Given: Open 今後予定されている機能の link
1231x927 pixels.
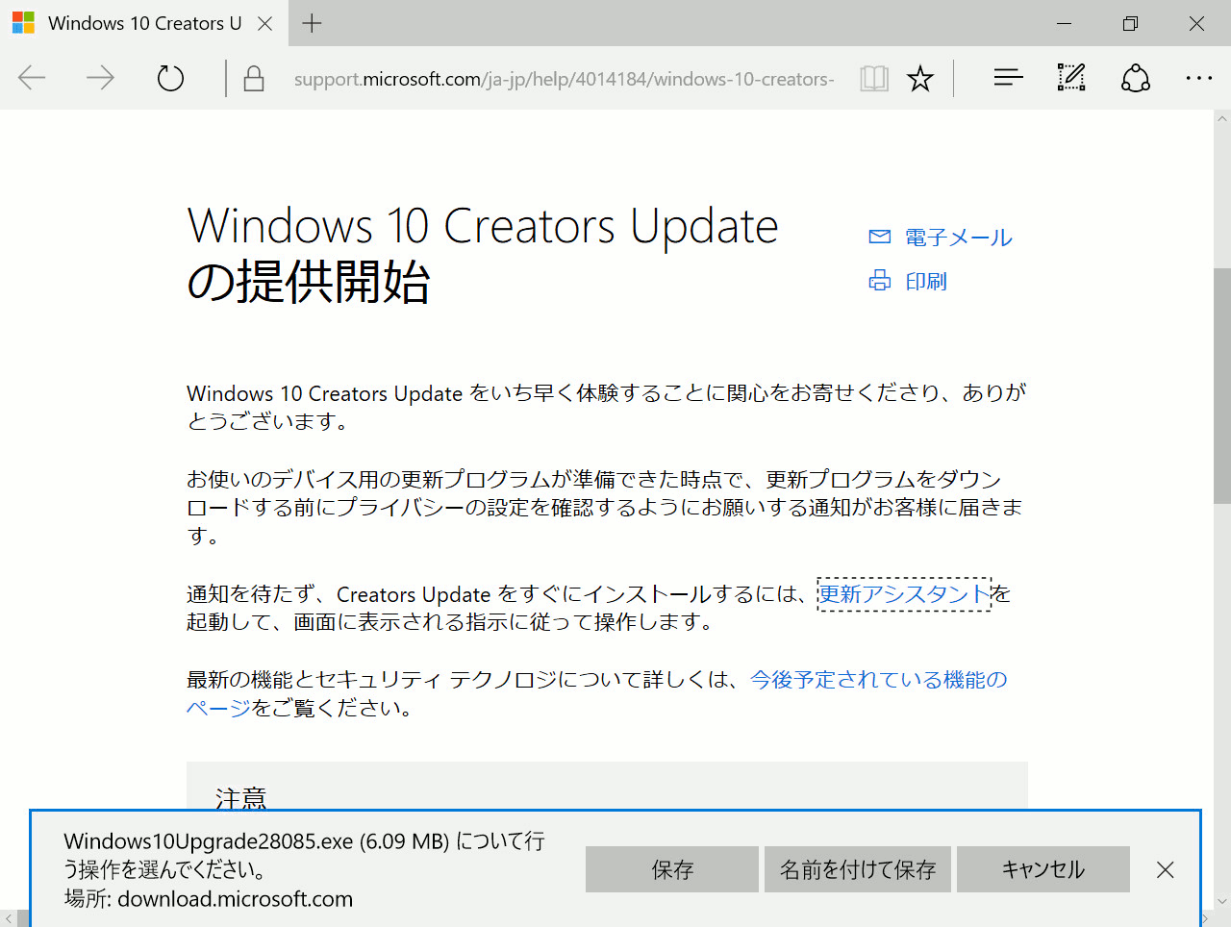Looking at the screenshot, I should point(879,680).
